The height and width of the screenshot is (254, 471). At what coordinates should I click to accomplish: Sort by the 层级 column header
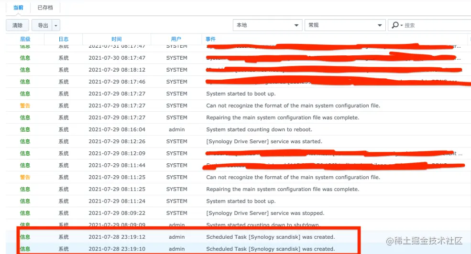pyautogui.click(x=25, y=39)
